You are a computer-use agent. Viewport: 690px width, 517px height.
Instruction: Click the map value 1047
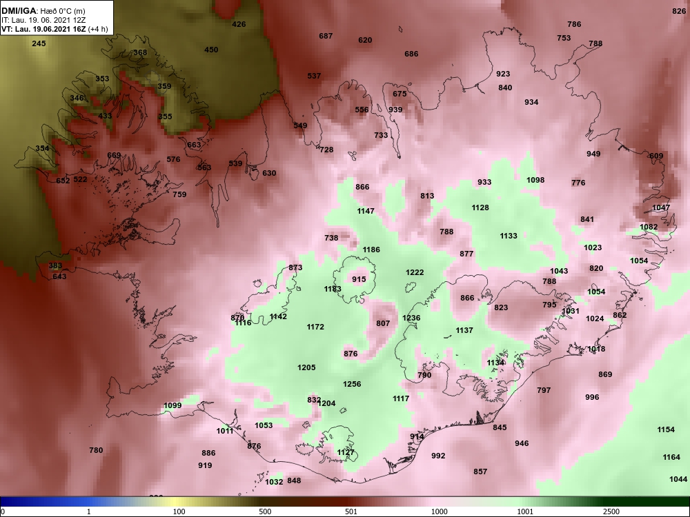(660, 207)
